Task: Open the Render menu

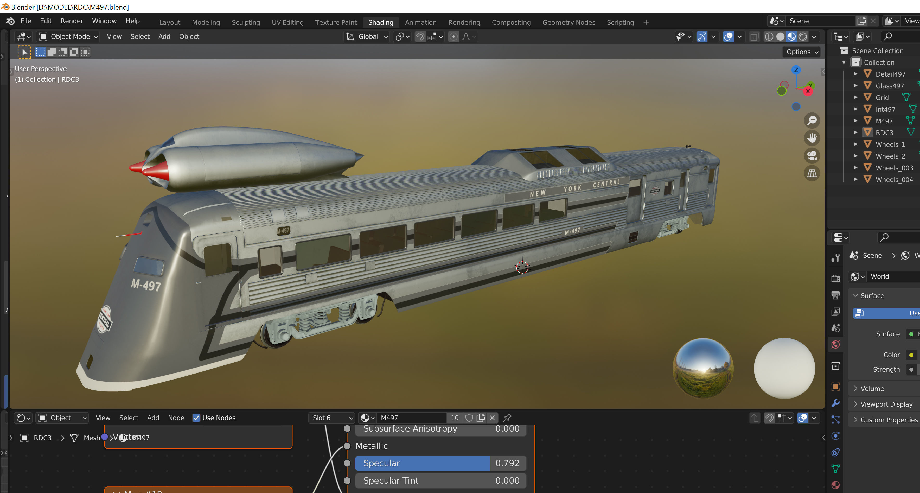Action: coord(72,21)
